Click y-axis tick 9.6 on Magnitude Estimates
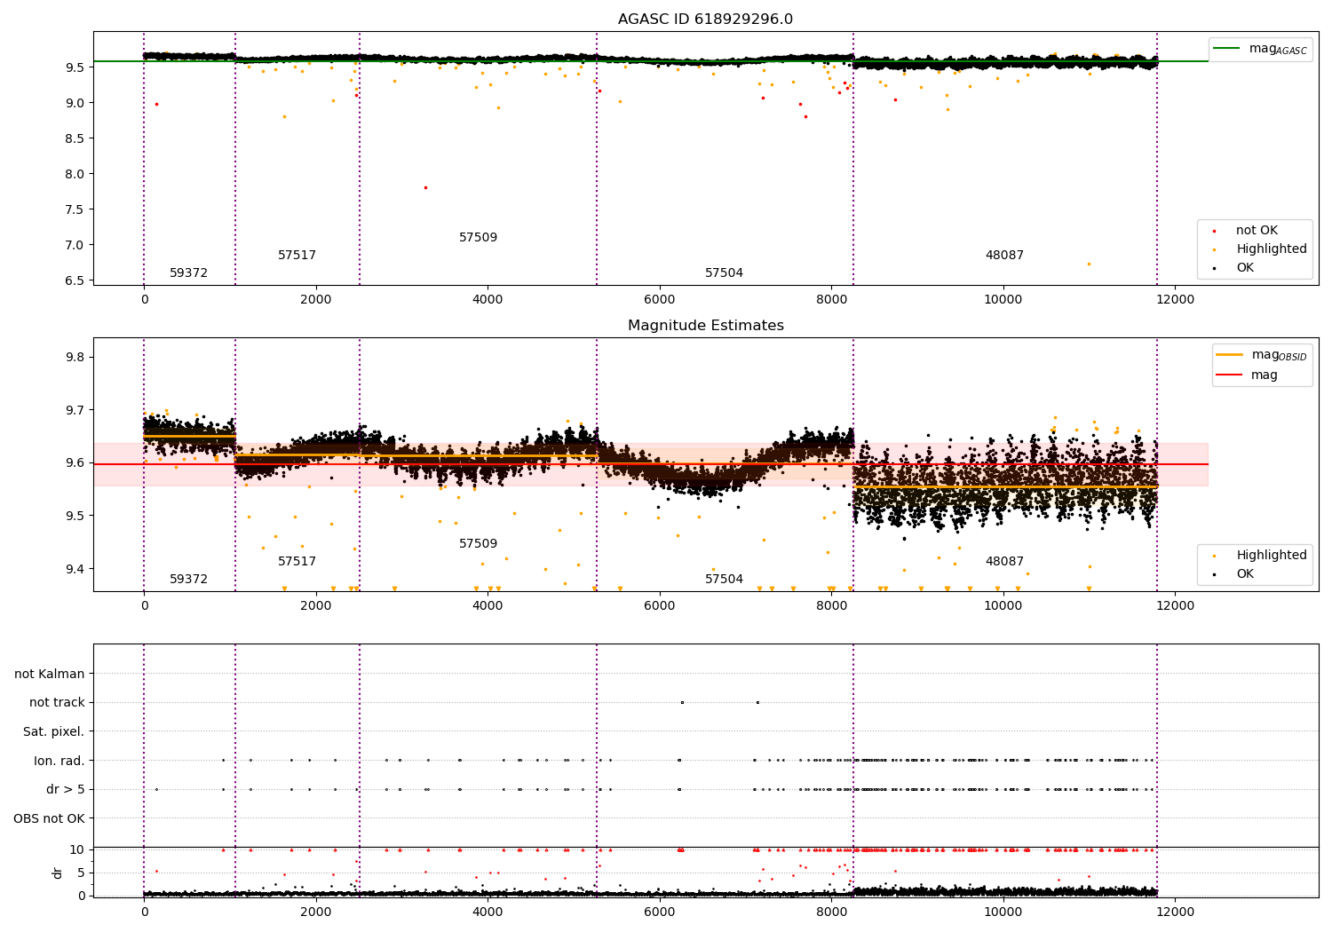This screenshot has width=1332, height=932. point(75,463)
